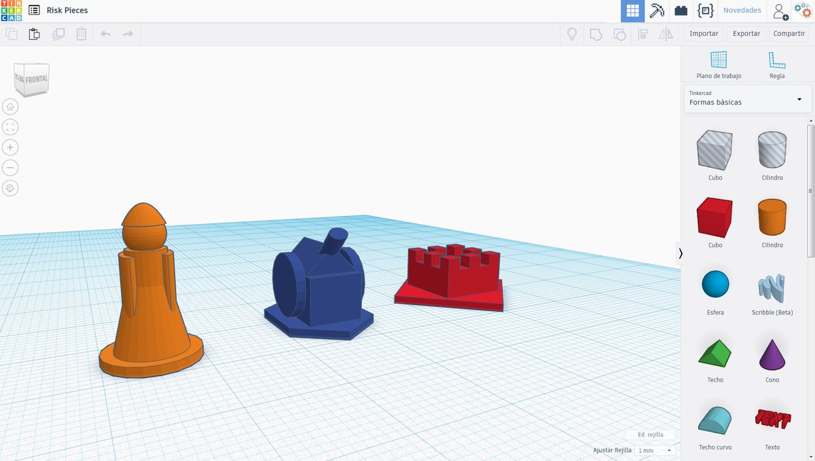
Task: Click the Group shapes icon
Action: 596,34
